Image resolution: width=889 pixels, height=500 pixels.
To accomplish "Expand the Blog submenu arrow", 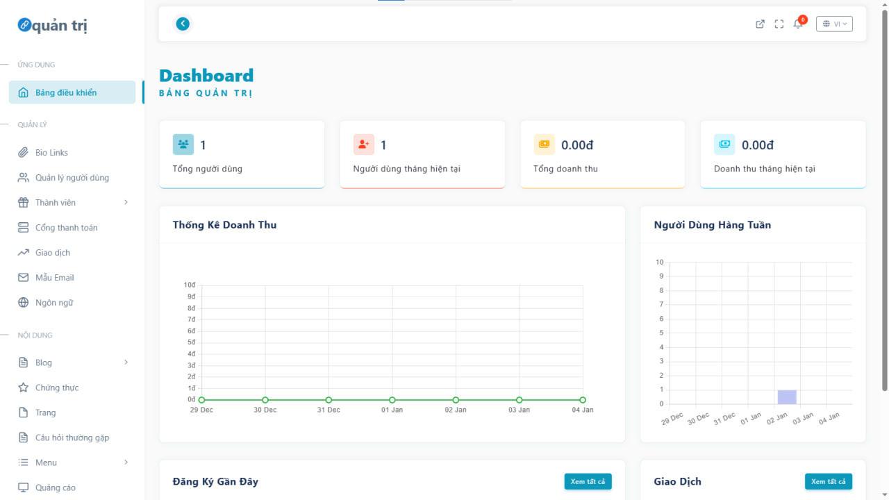I will [x=126, y=362].
